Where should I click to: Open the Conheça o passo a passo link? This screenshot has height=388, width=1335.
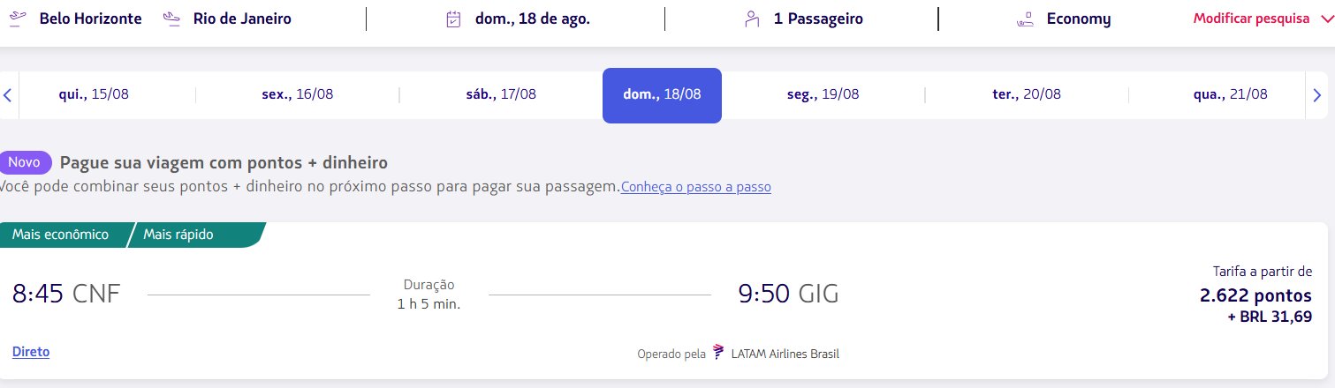696,187
